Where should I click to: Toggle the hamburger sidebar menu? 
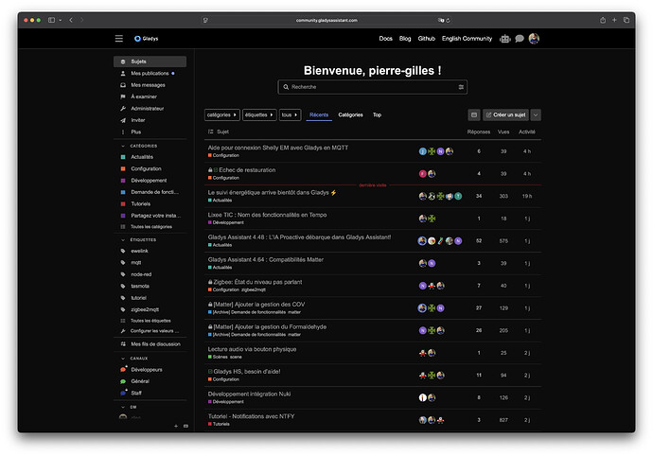coord(119,39)
